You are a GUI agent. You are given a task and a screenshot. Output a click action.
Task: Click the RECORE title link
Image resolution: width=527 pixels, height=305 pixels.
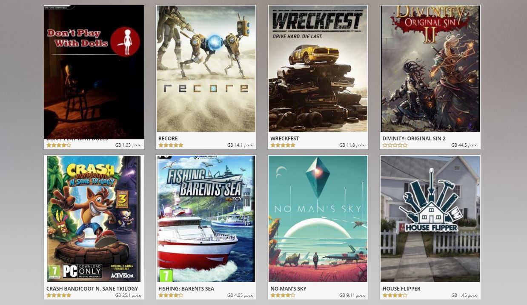(x=168, y=139)
